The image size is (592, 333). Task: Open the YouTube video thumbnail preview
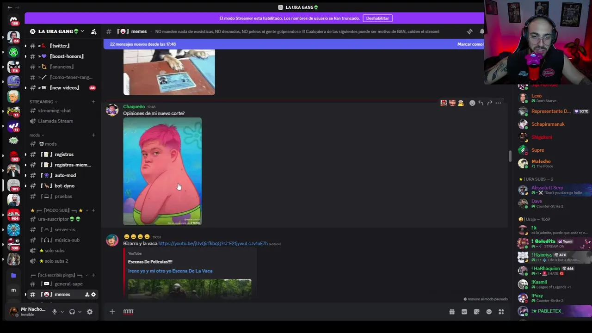190,289
